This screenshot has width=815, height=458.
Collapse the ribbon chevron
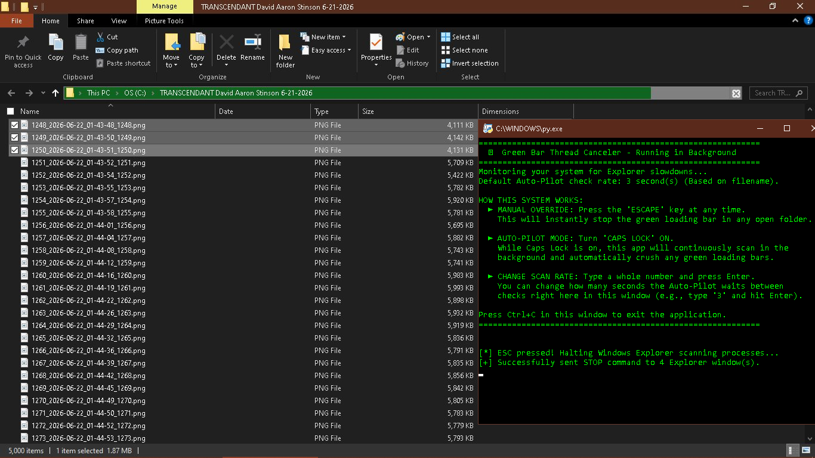coord(795,21)
